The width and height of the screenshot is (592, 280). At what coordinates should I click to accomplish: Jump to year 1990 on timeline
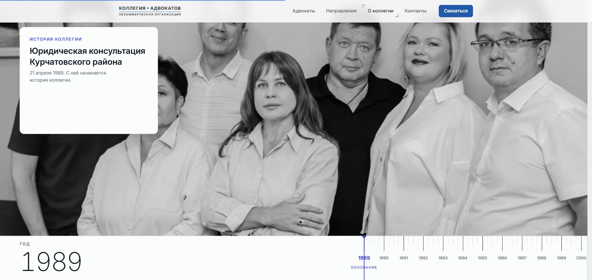coord(384,258)
